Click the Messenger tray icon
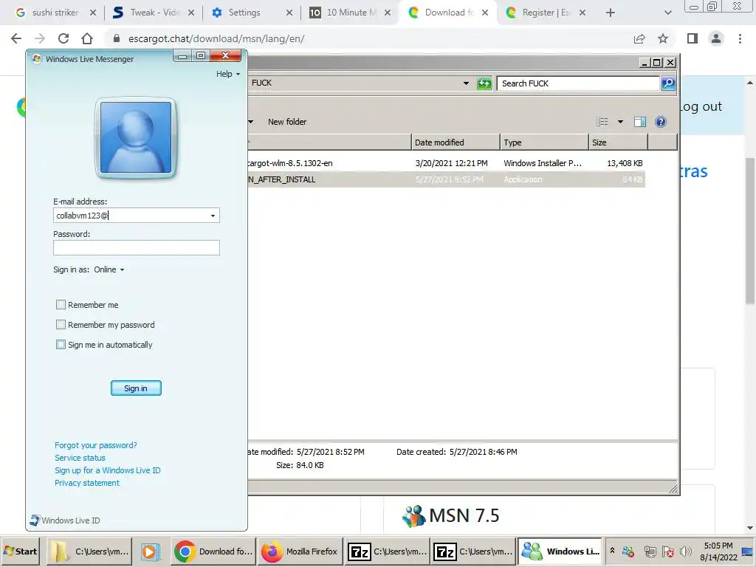 (628, 551)
